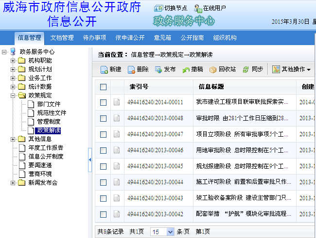Image resolution: width=316 pixels, height=238 pixels.
Task: Click the 新建 (New) toolbar icon
Action: [104, 70]
